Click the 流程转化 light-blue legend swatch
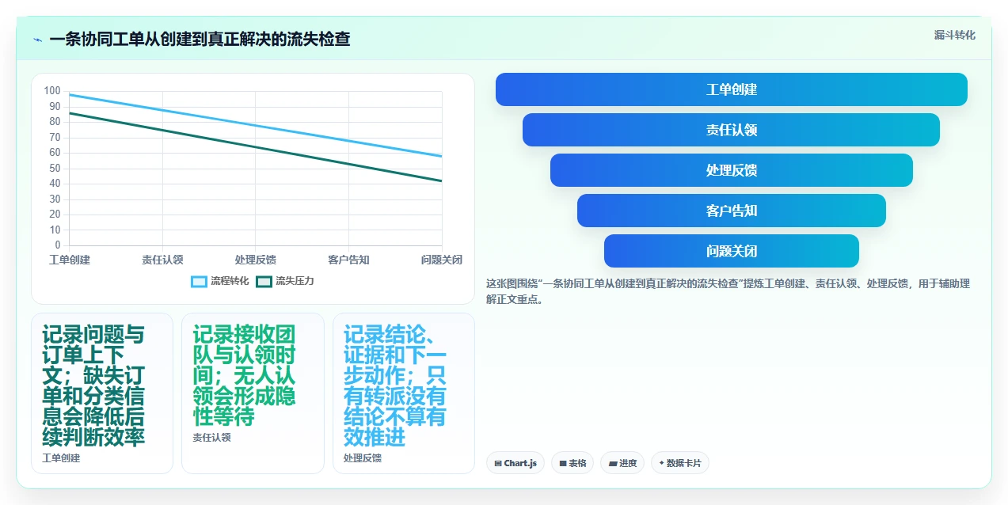 (199, 282)
